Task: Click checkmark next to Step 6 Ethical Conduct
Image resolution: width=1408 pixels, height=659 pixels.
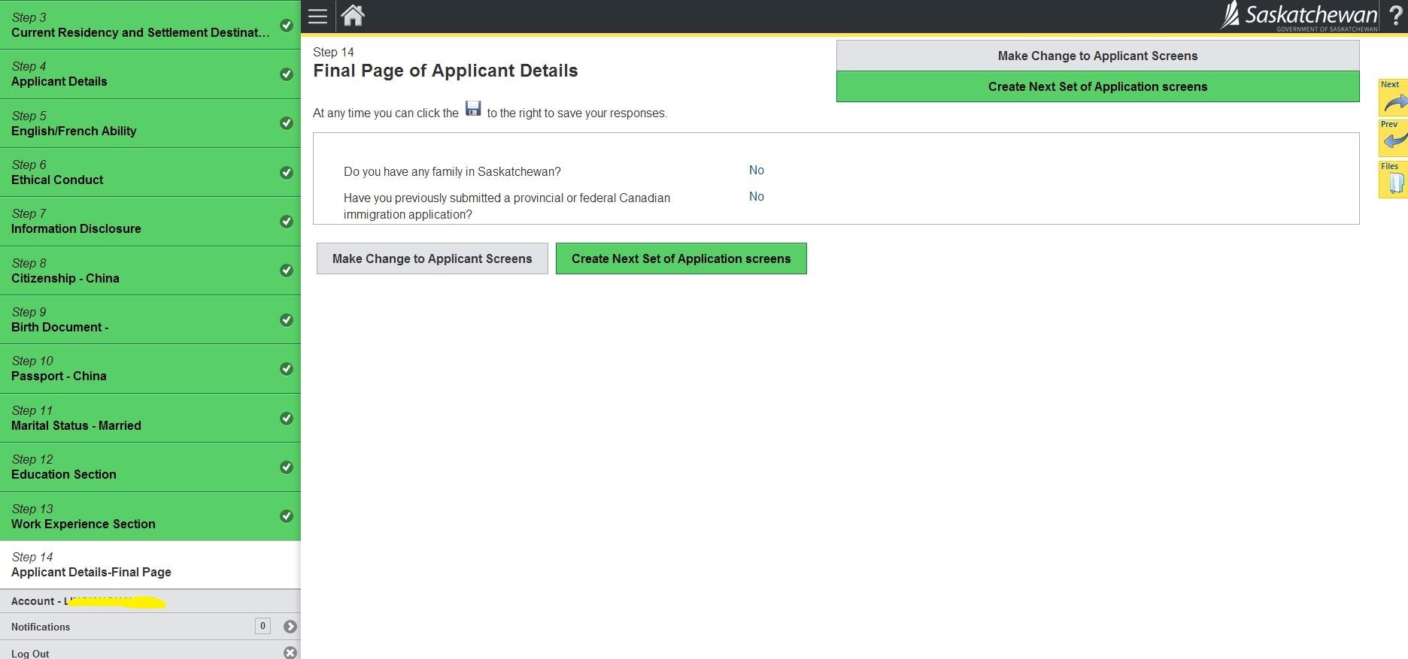Action: point(287,173)
